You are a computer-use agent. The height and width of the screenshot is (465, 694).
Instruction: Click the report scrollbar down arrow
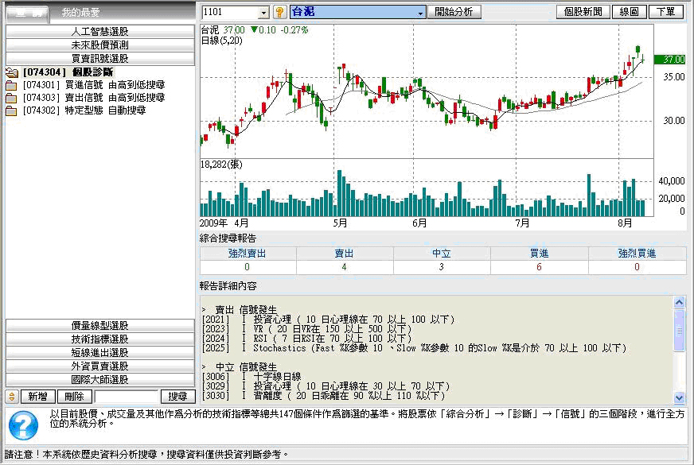[x=679, y=397]
